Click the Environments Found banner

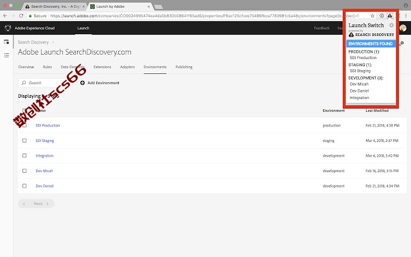pyautogui.click(x=371, y=44)
